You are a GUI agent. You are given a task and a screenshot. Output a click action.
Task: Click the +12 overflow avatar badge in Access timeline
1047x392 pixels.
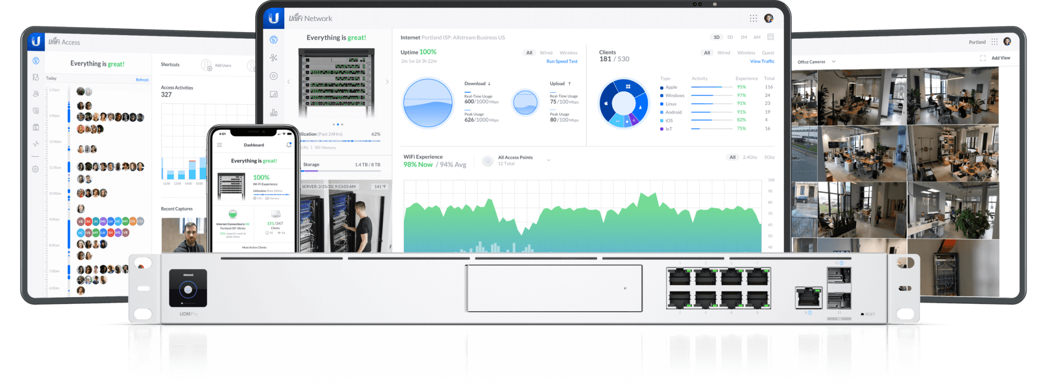coord(140,222)
